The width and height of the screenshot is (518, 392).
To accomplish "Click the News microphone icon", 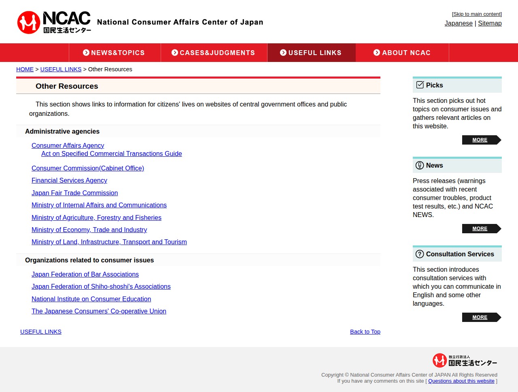I will click(x=420, y=165).
